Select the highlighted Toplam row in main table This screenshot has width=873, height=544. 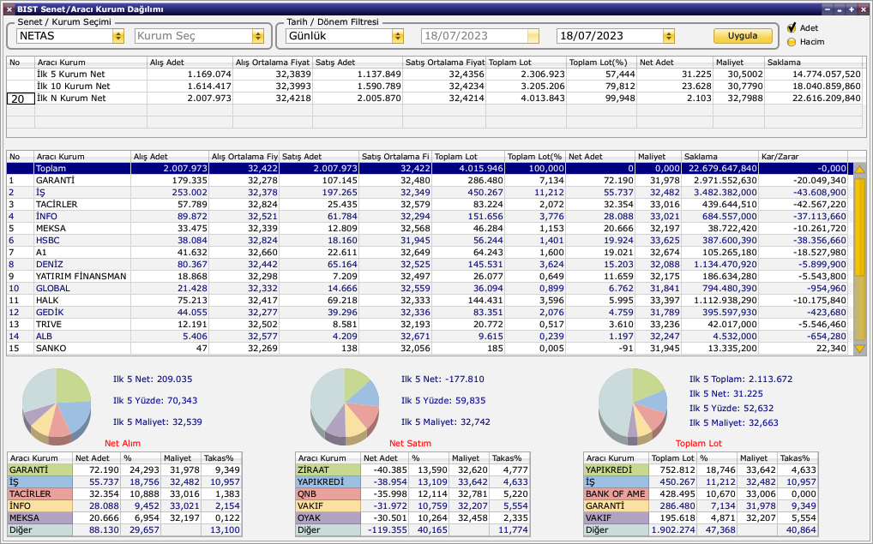point(430,169)
